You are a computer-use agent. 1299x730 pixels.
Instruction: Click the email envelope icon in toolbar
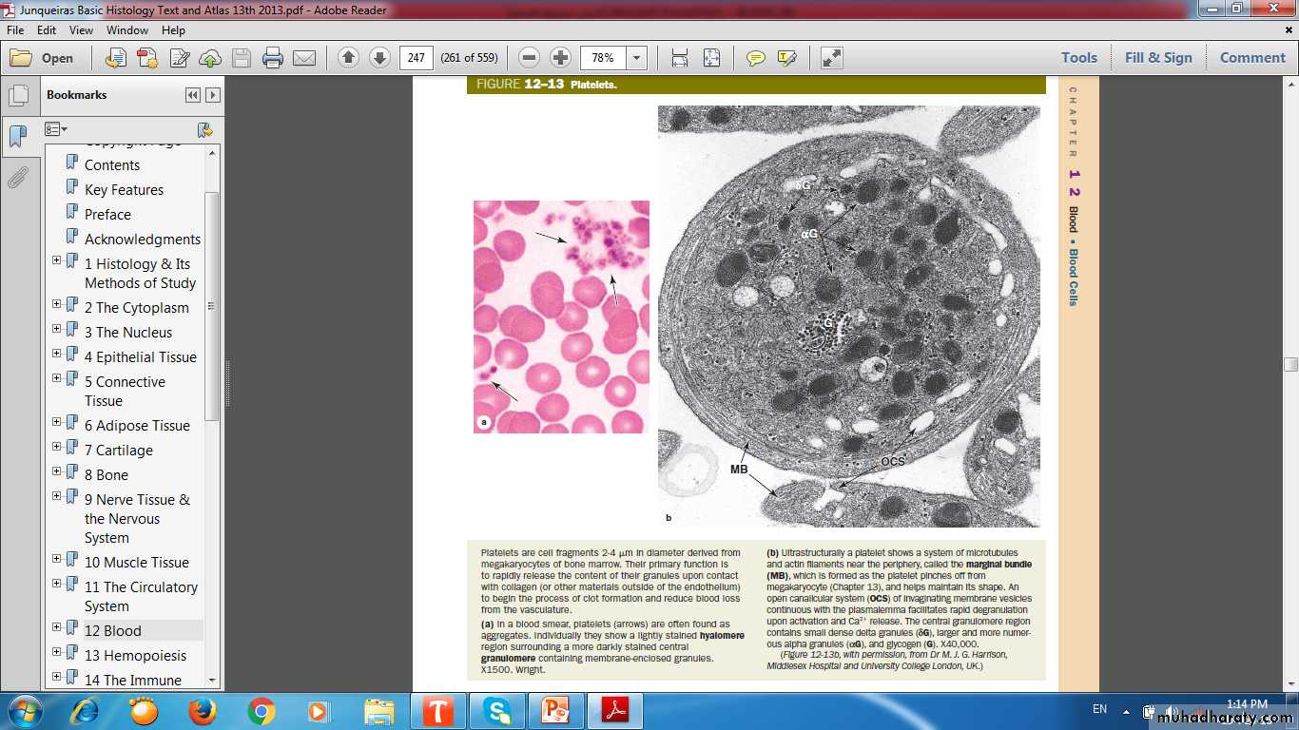tap(304, 58)
